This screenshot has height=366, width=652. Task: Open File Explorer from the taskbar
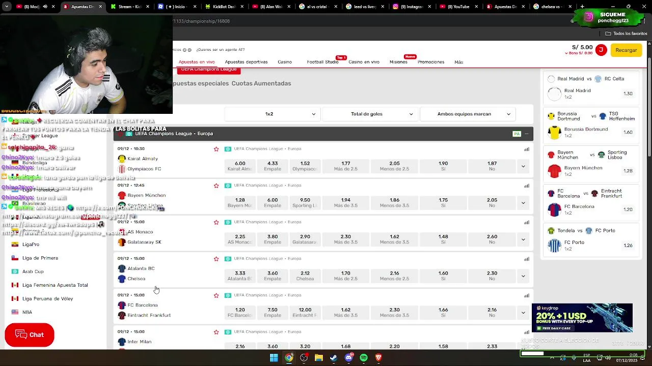(319, 358)
